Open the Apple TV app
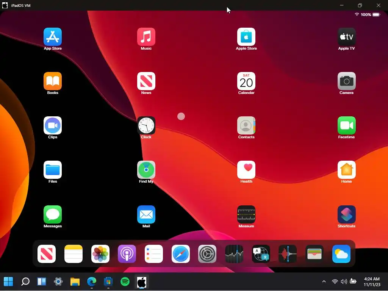388x291 pixels. pyautogui.click(x=346, y=37)
